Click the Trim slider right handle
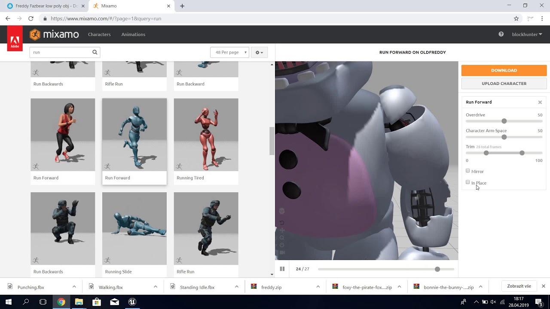This screenshot has width=550, height=309. [522, 153]
